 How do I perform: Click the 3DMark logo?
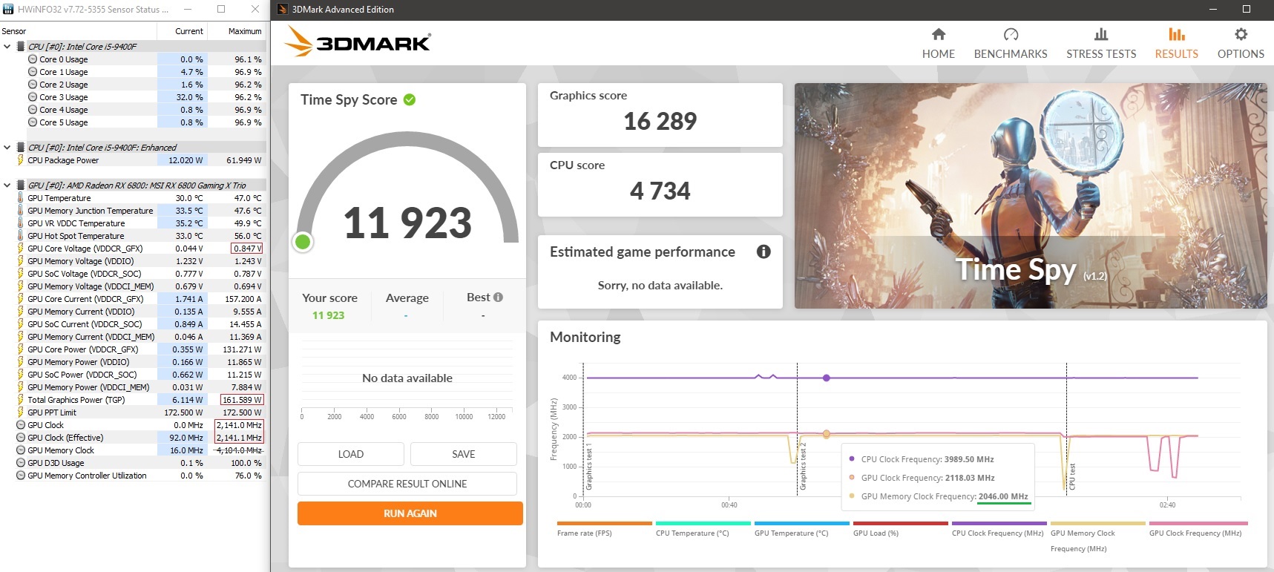coord(358,42)
